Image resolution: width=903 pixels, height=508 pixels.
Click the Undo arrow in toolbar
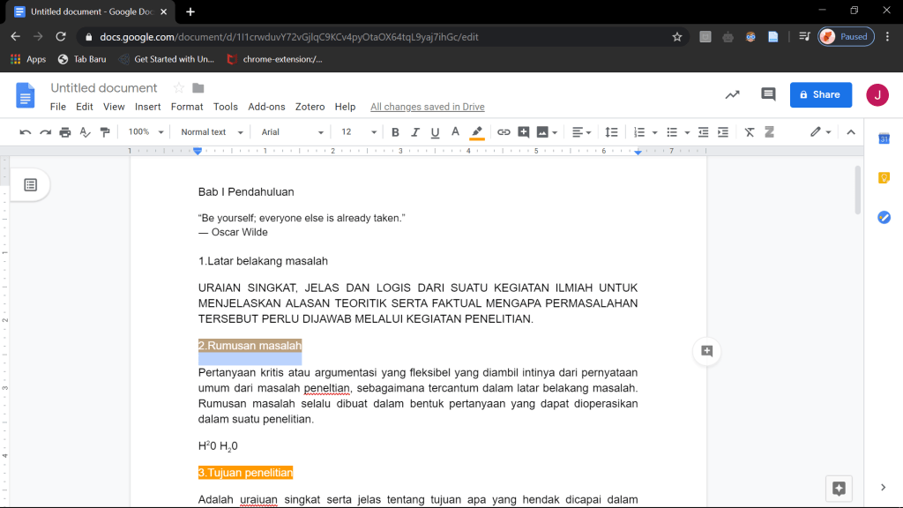[x=25, y=132]
